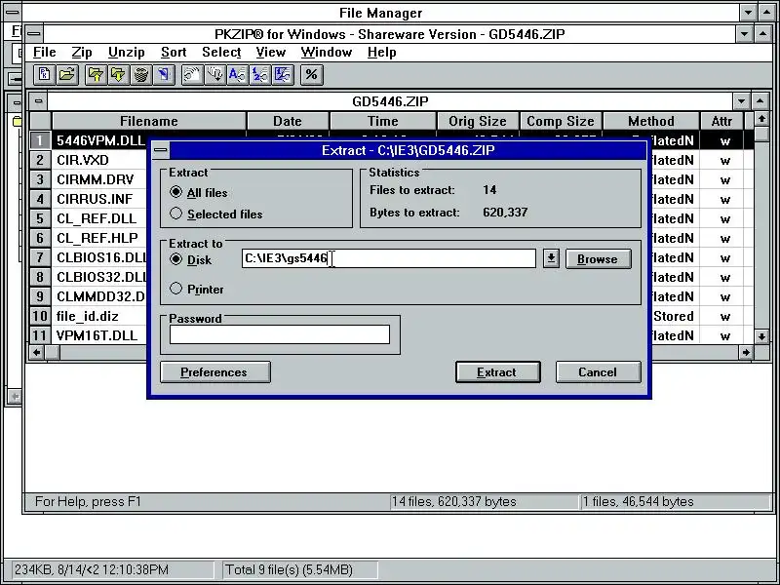Open the File menu in PKZIP
Image resolution: width=780 pixels, height=585 pixels.
click(x=44, y=53)
